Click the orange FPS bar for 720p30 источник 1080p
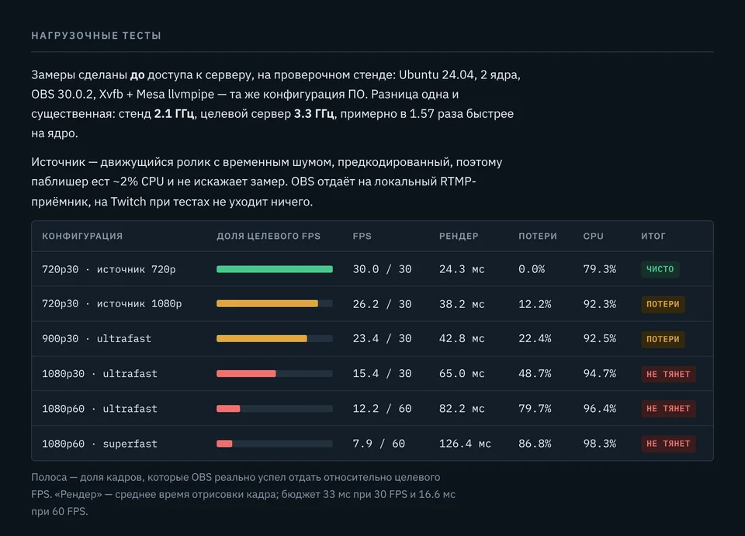This screenshot has width=745, height=536. [267, 304]
